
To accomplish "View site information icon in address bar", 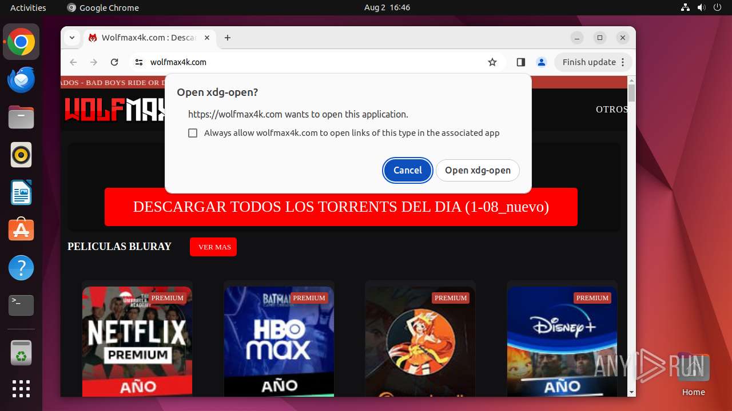I will point(138,62).
